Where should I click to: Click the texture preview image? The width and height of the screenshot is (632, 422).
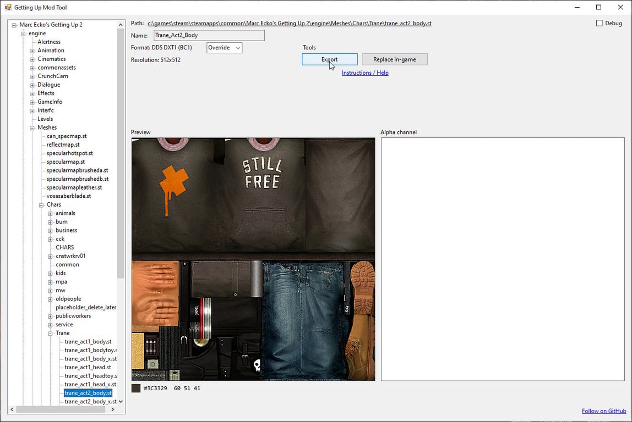[253, 259]
